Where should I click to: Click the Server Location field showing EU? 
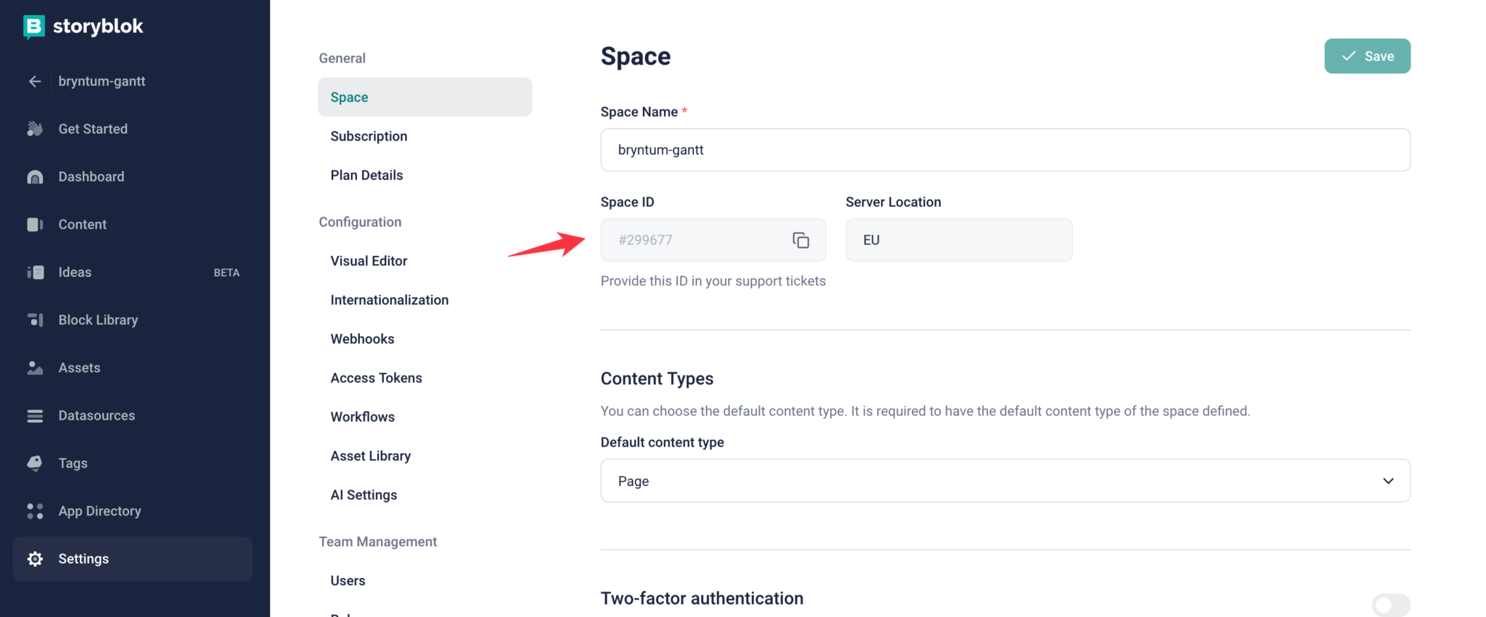click(958, 240)
